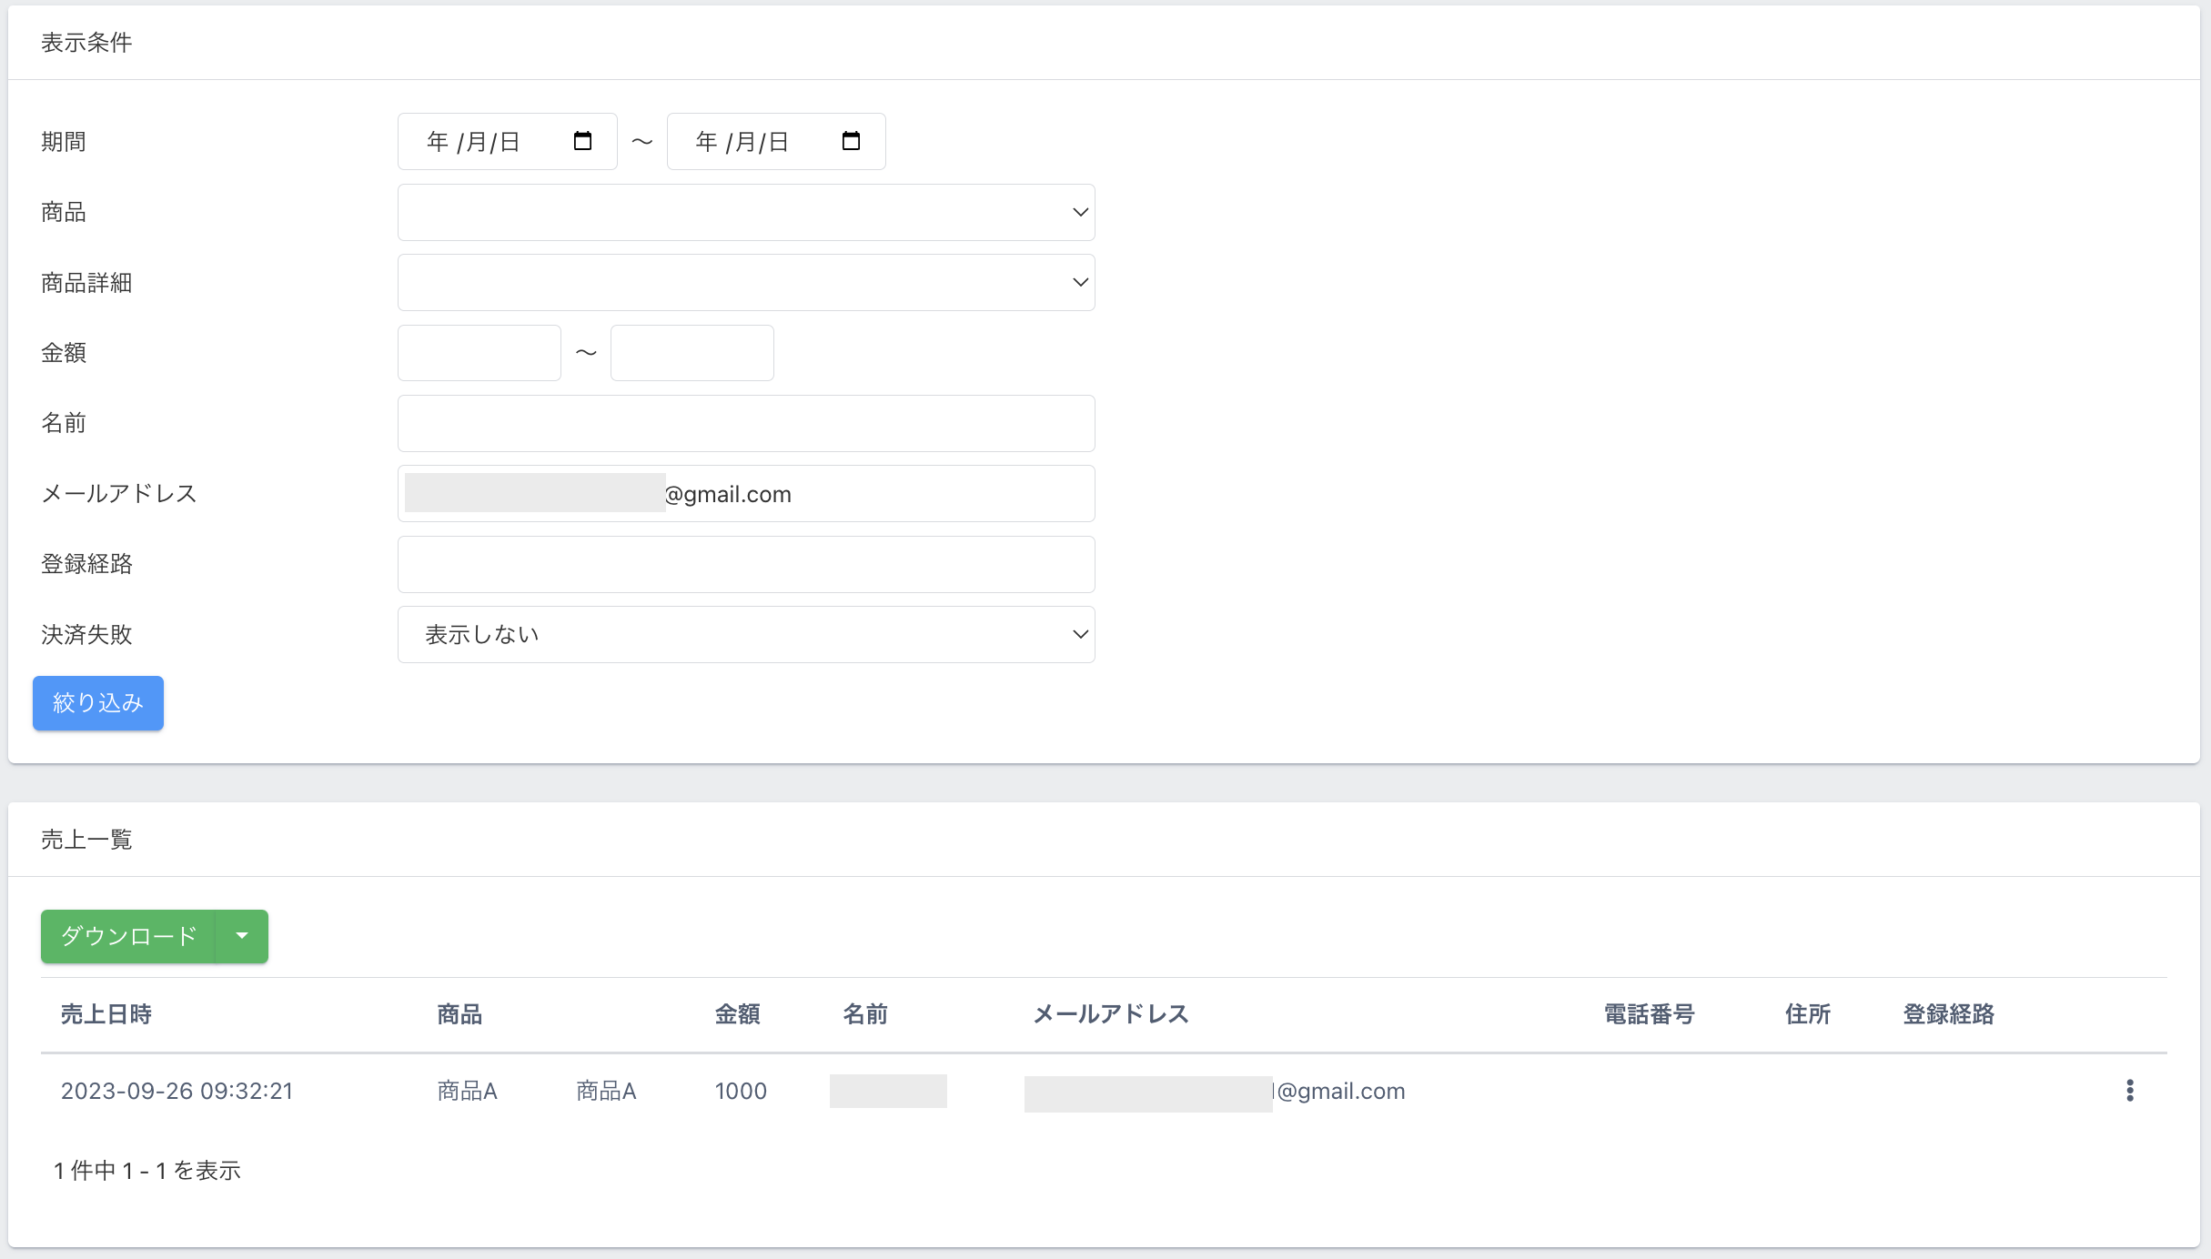Viewport: 2211px width, 1259px height.
Task: Open the 決済失敗 dropdown
Action: click(746, 634)
